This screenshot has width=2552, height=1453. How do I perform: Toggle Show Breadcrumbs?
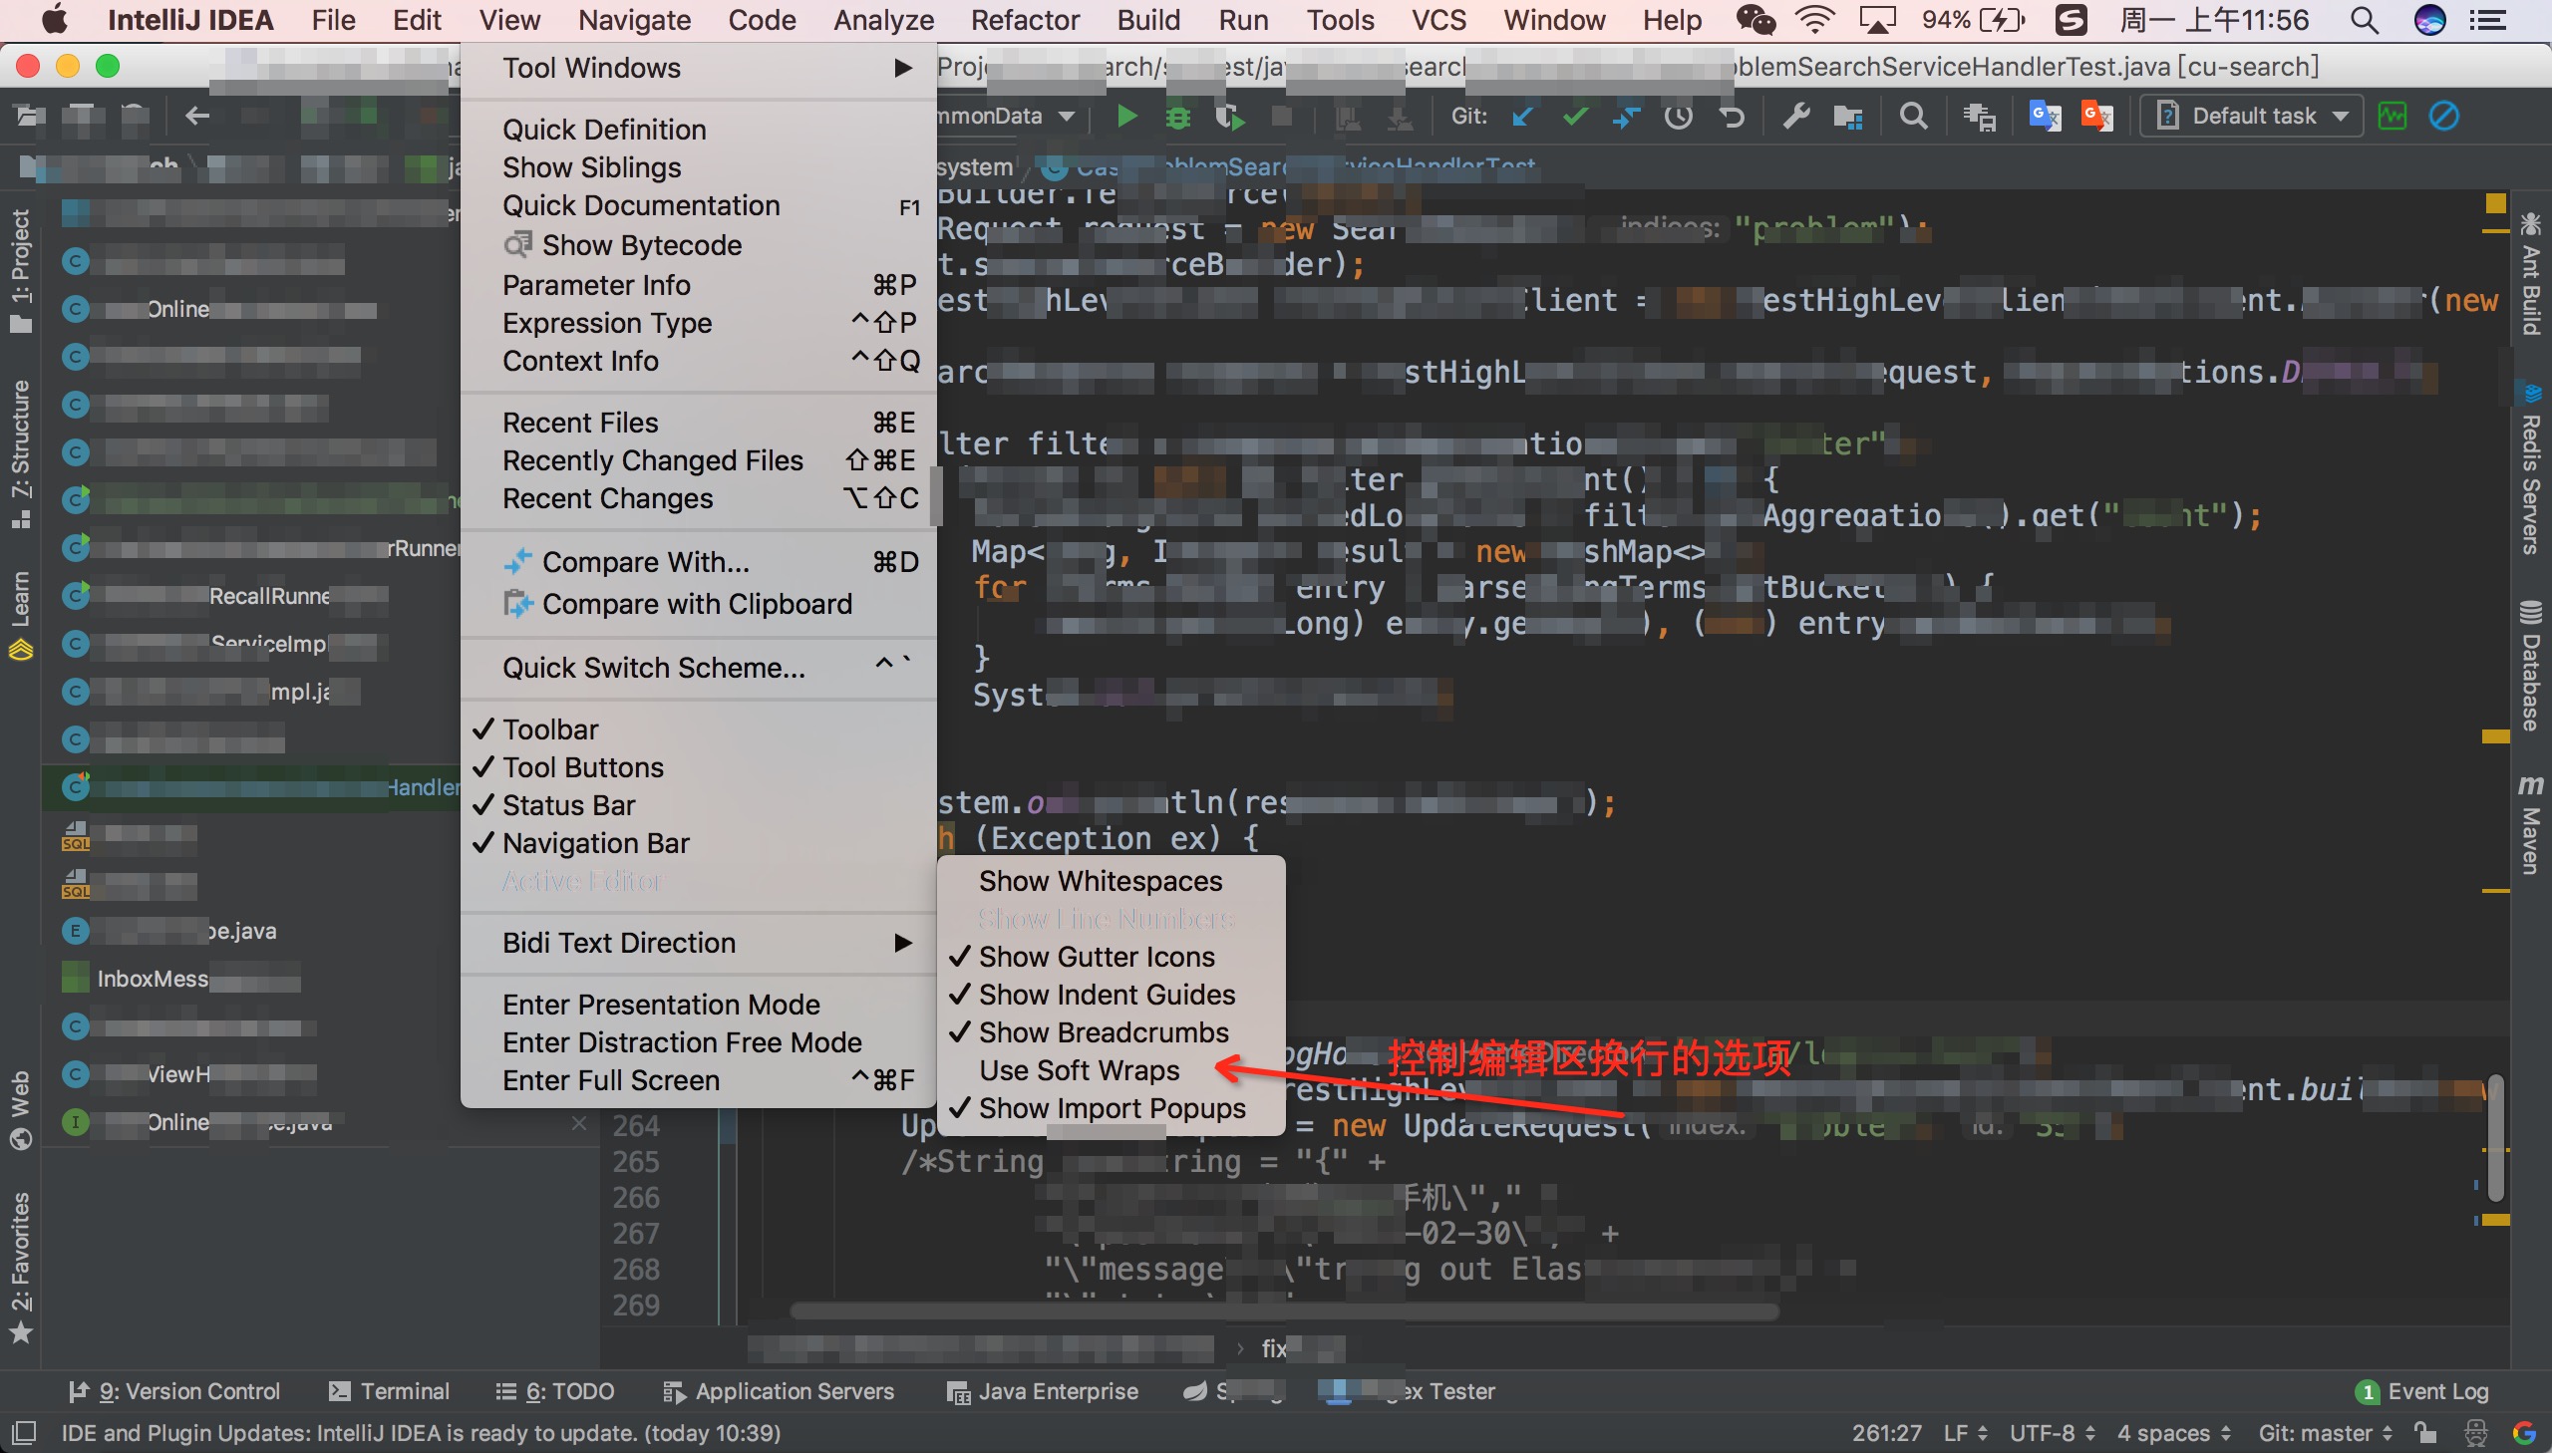tap(1111, 1032)
